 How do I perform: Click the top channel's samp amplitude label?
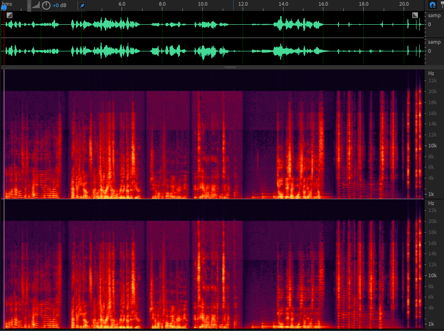pos(434,16)
